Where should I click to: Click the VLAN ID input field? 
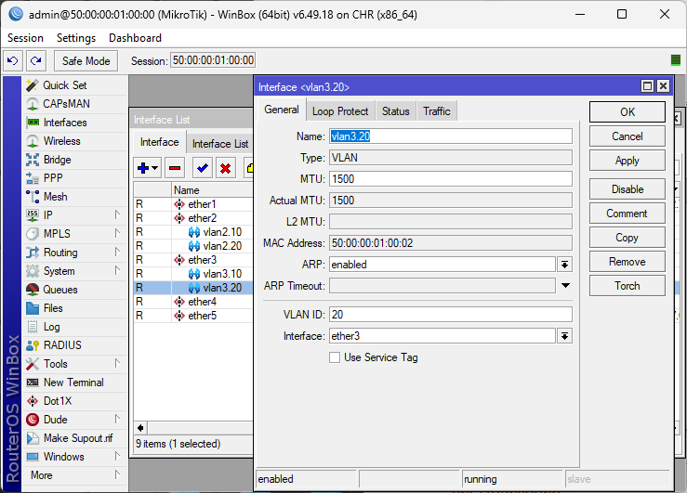pos(450,315)
